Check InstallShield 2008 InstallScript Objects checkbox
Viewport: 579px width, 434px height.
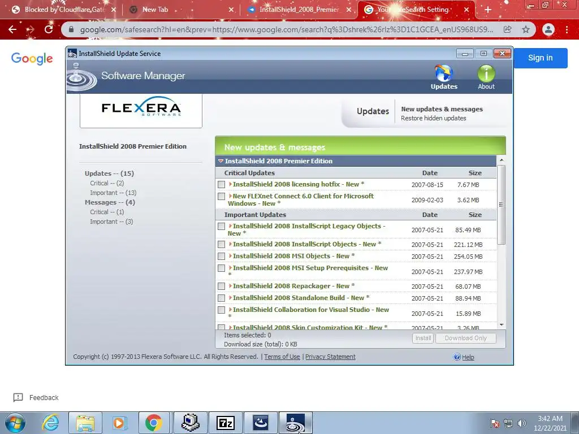point(221,244)
